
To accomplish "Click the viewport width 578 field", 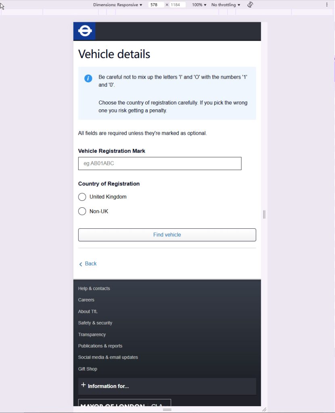I will [156, 5].
